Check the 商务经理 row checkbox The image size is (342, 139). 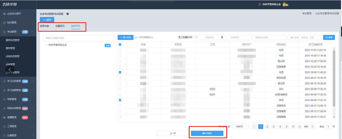click(120, 78)
